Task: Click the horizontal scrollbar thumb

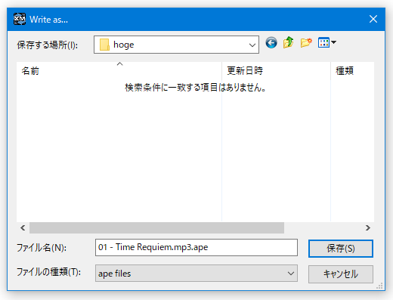Action: click(156, 228)
